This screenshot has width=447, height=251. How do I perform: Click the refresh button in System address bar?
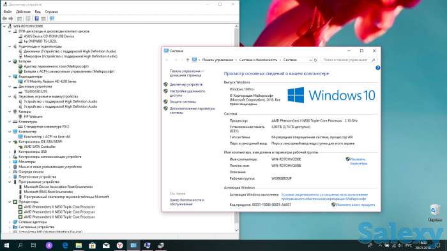tap(315, 60)
